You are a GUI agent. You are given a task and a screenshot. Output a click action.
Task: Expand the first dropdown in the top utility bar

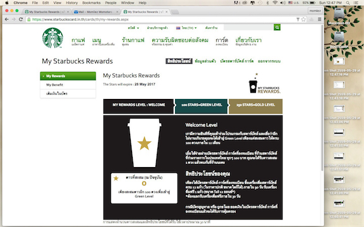(133, 28)
